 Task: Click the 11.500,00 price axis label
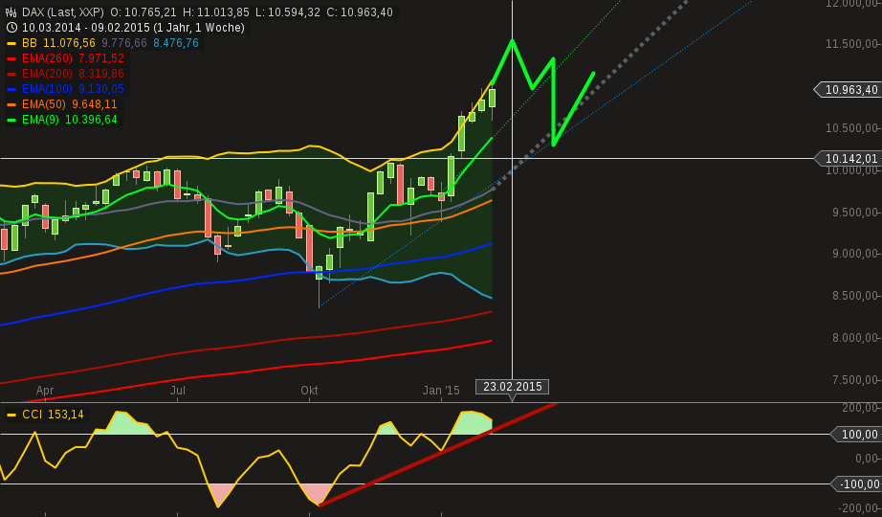[x=851, y=44]
